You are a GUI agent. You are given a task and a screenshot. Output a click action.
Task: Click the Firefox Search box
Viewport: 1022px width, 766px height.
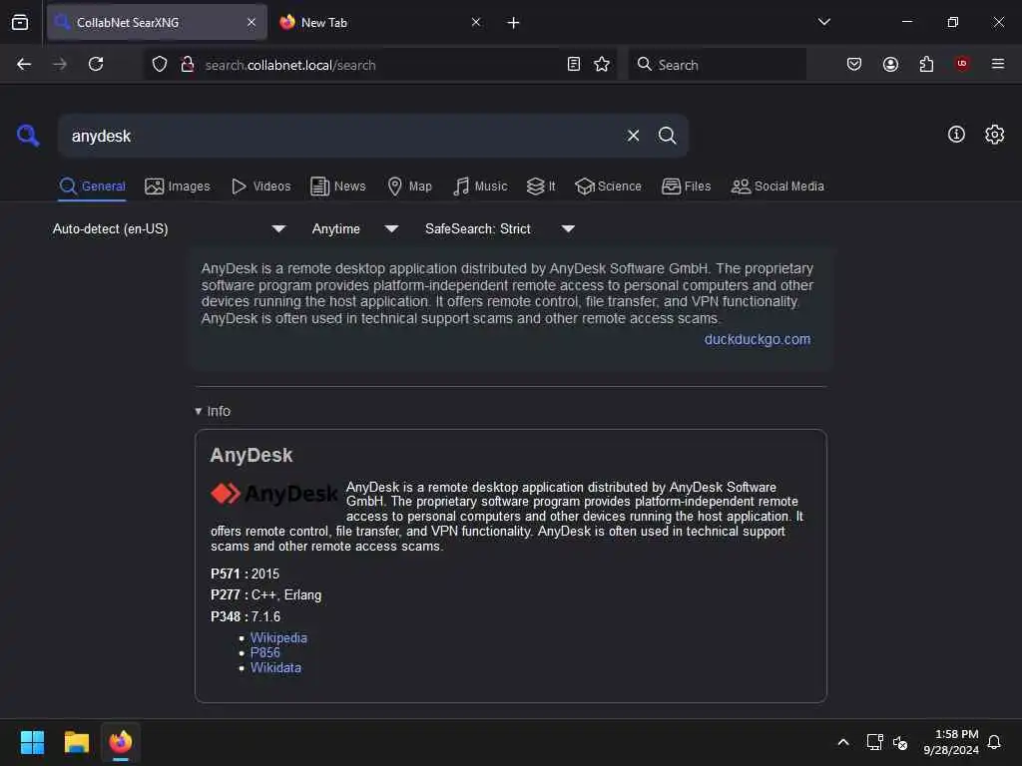(x=717, y=64)
